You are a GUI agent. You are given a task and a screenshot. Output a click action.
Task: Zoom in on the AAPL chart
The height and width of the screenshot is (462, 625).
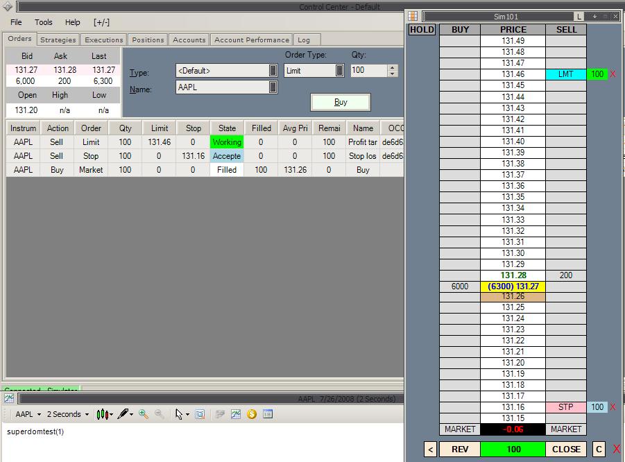pyautogui.click(x=144, y=414)
